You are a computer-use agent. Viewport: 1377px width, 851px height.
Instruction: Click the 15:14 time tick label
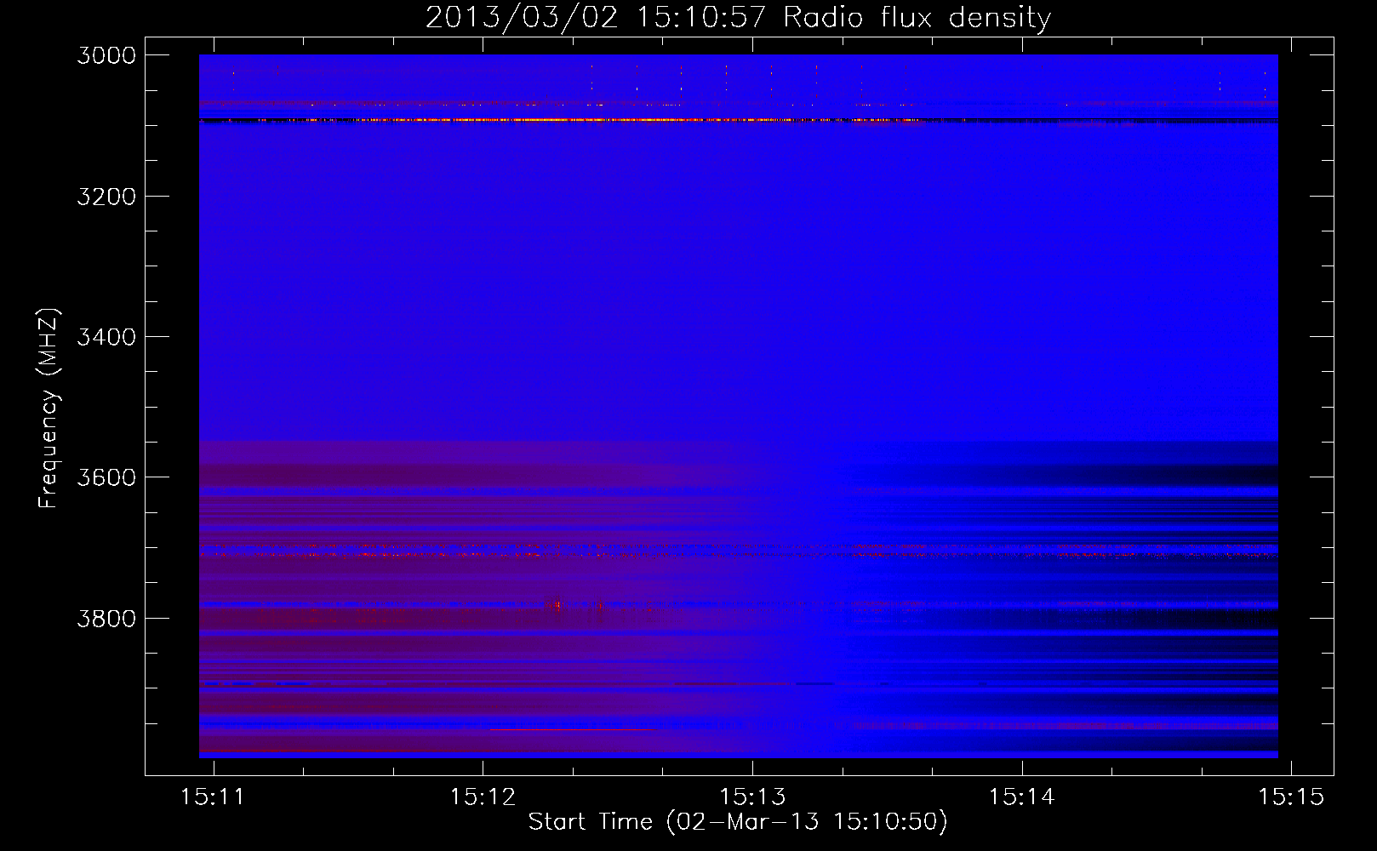(x=1021, y=797)
